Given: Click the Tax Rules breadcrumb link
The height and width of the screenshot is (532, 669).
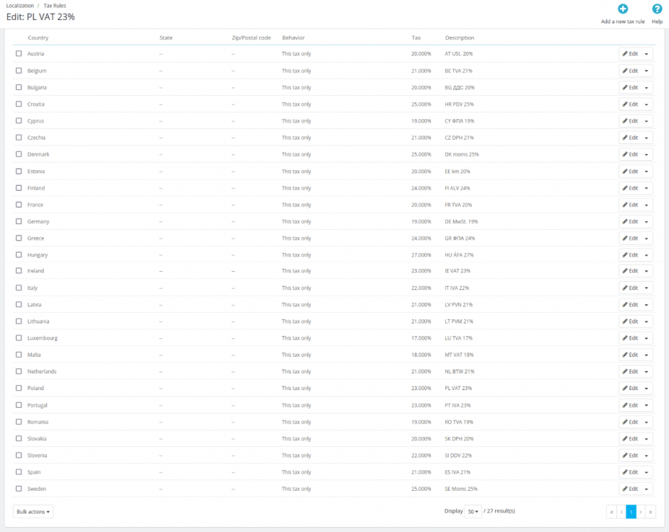Looking at the screenshot, I should [55, 5].
